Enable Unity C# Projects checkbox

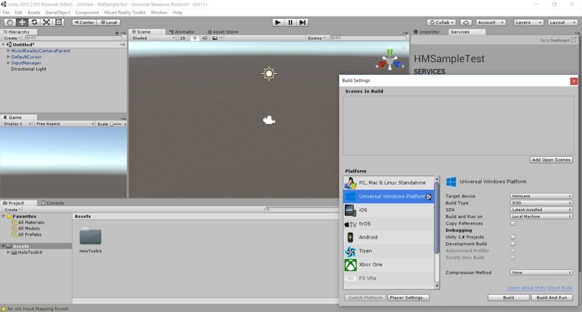click(x=513, y=237)
